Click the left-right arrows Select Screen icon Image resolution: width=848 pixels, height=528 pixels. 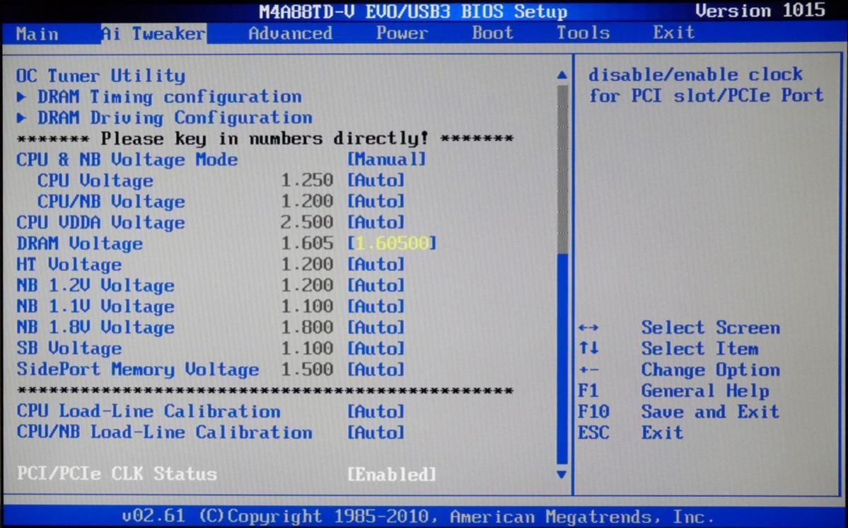tap(588, 328)
